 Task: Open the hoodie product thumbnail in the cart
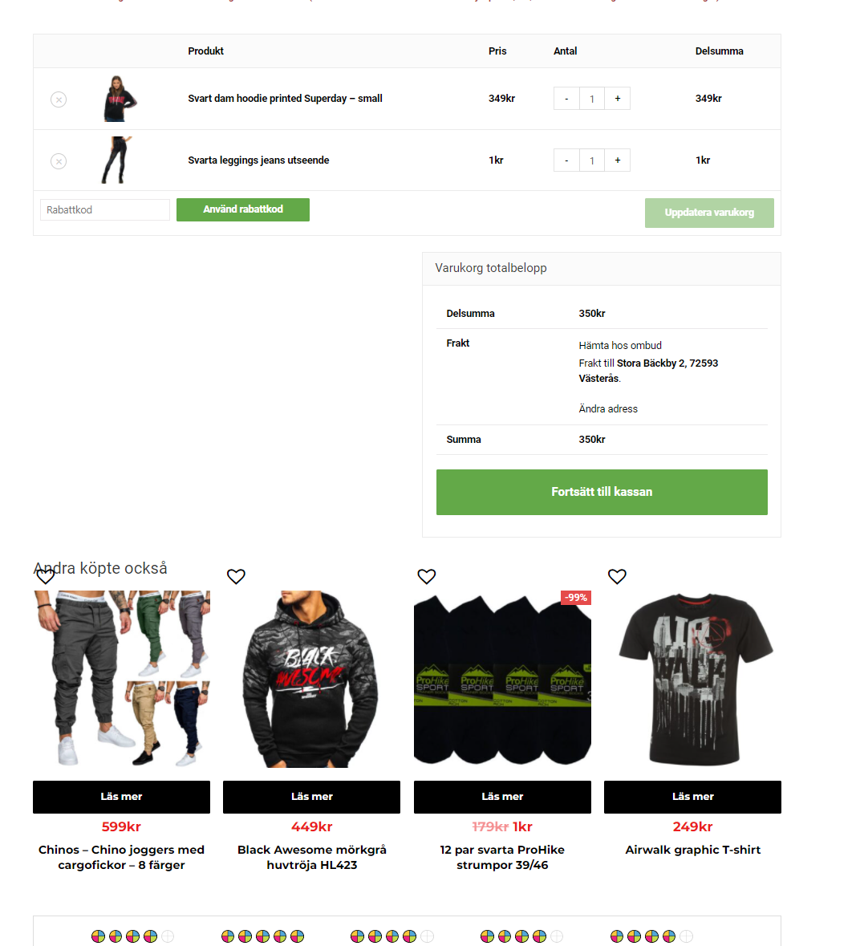[120, 99]
